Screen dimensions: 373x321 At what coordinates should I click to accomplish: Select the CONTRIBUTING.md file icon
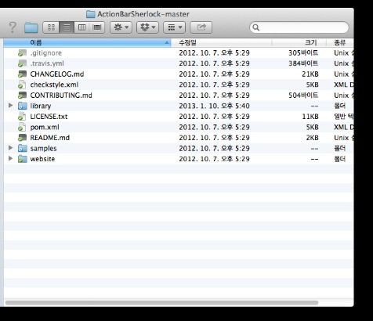22,96
